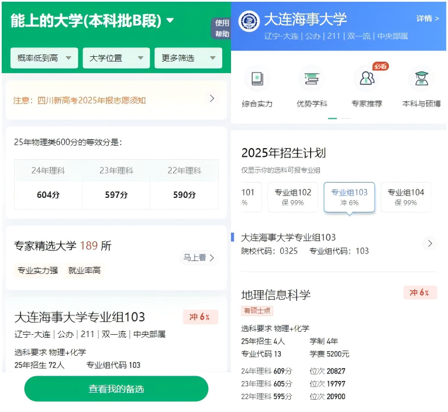Click the 查看我的备选 button
Image resolution: width=448 pixels, height=412 pixels.
coord(116,389)
